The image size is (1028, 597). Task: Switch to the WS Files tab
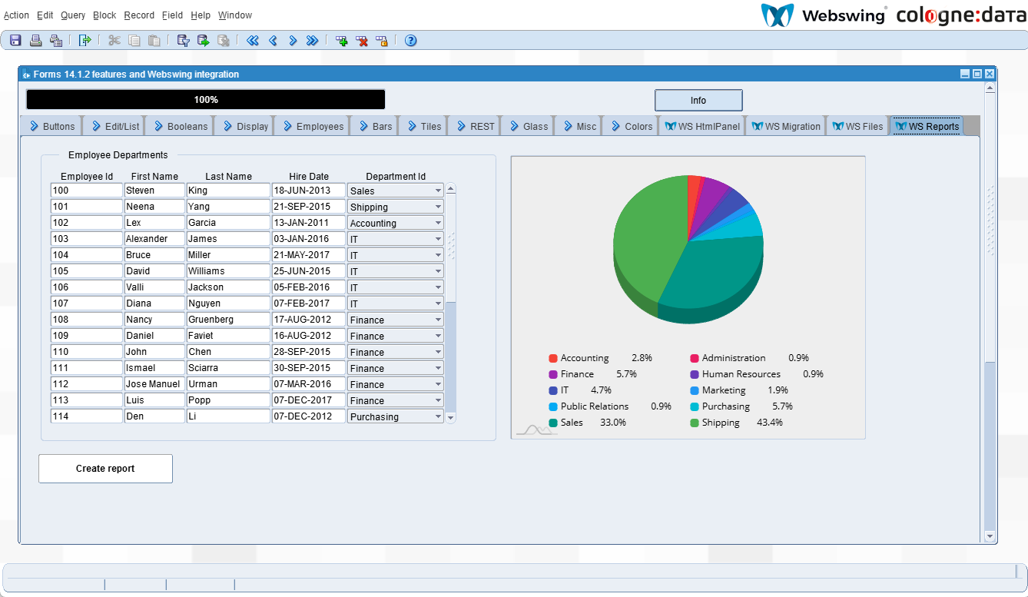[x=857, y=126]
